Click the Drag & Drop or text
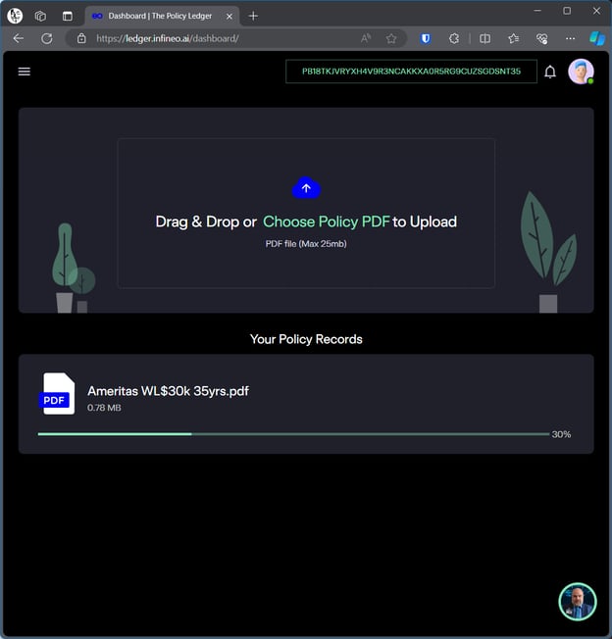This screenshot has height=639, width=612. point(206,221)
